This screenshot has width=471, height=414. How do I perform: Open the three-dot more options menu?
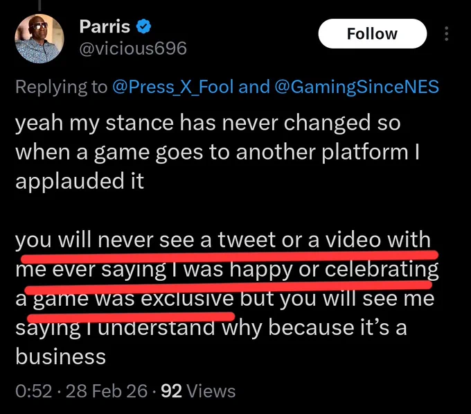[x=446, y=34]
